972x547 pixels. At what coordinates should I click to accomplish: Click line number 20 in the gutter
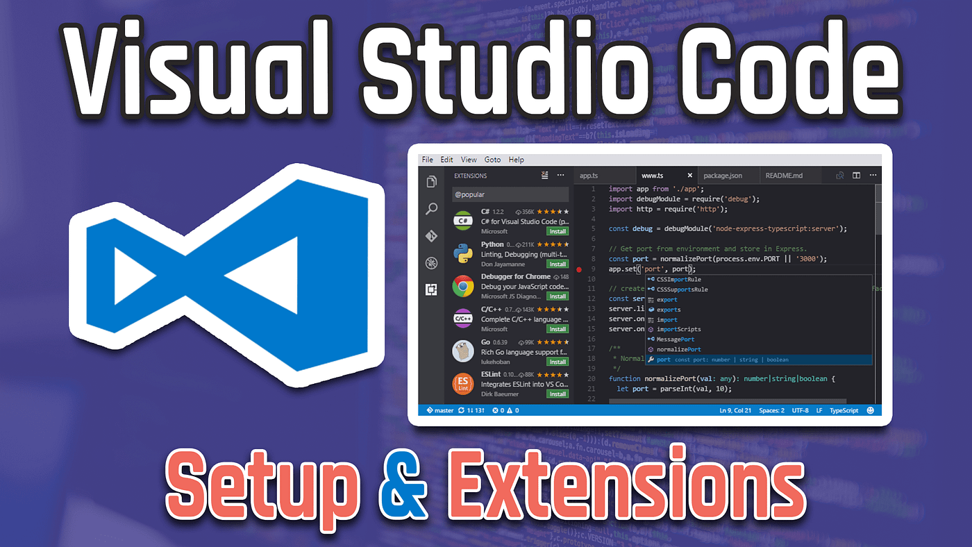591,379
